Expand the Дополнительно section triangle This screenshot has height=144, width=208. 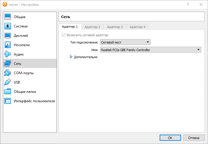click(71, 57)
